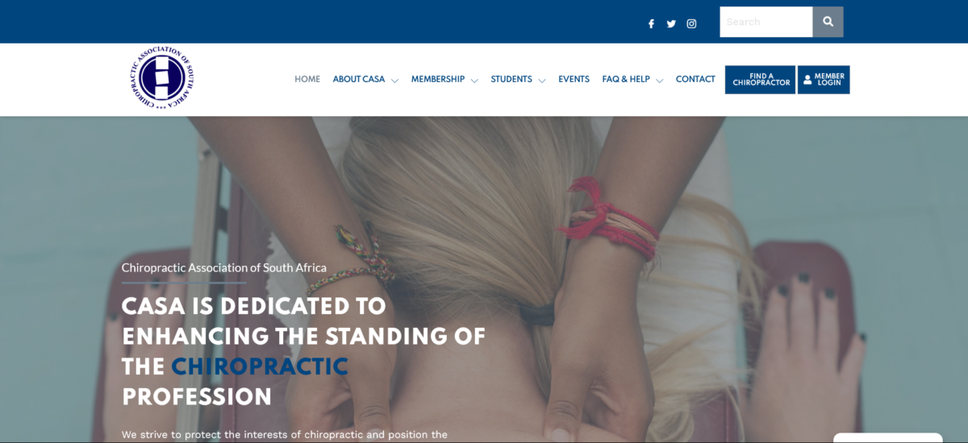Open the Instagram icon link
This screenshot has height=443, width=968.
click(691, 23)
